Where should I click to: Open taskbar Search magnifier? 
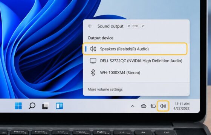[x=32, y=106]
